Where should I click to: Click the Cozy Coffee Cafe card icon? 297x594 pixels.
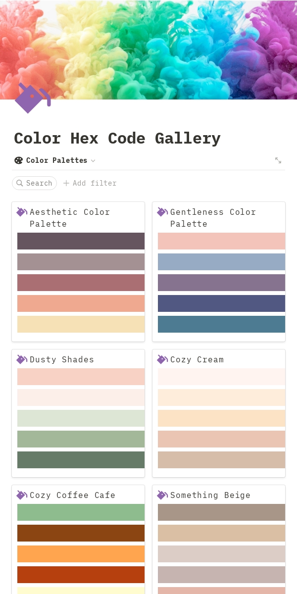(21, 495)
